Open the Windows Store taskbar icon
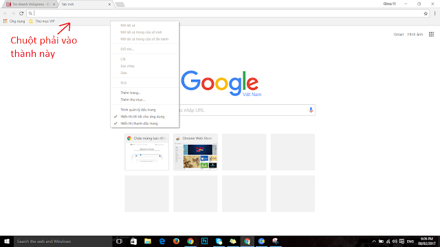 pos(133,242)
